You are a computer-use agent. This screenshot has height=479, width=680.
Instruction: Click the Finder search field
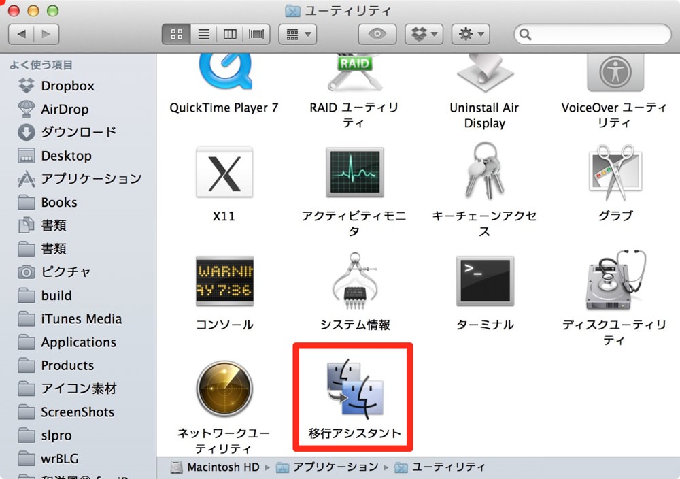[x=592, y=34]
